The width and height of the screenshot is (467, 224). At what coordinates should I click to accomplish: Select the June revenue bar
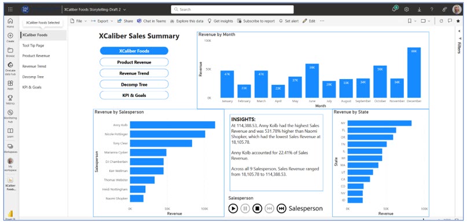click(312, 81)
